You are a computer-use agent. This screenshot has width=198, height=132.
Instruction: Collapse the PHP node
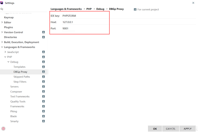(x=5, y=57)
